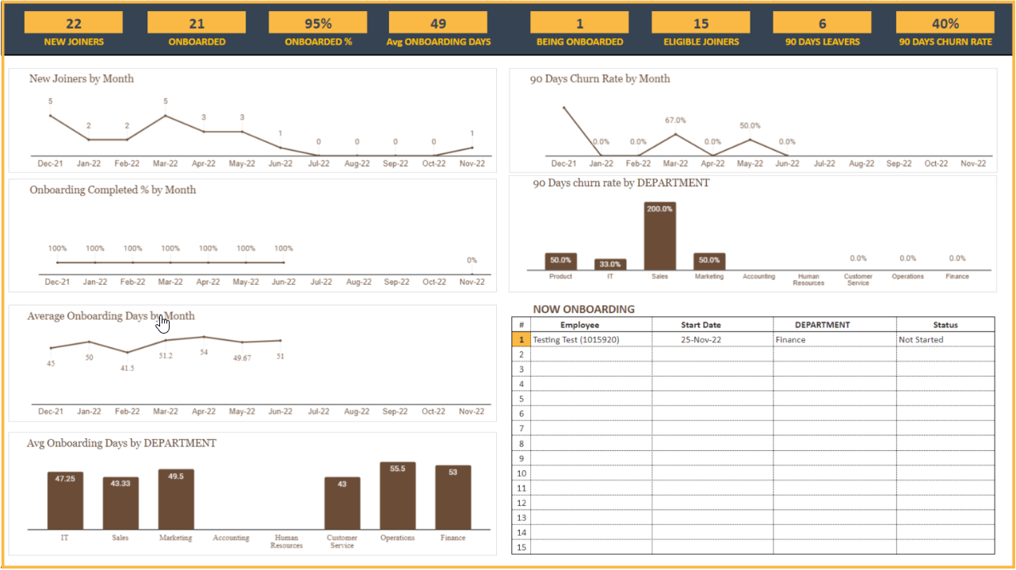Click the Product bar in churn by department chart
The width and height of the screenshot is (1016, 570).
click(560, 262)
